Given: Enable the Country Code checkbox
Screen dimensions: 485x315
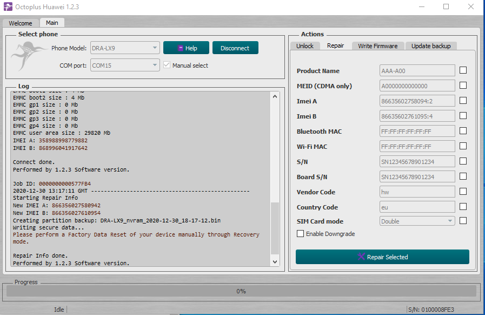Looking at the screenshot, I should 463,207.
